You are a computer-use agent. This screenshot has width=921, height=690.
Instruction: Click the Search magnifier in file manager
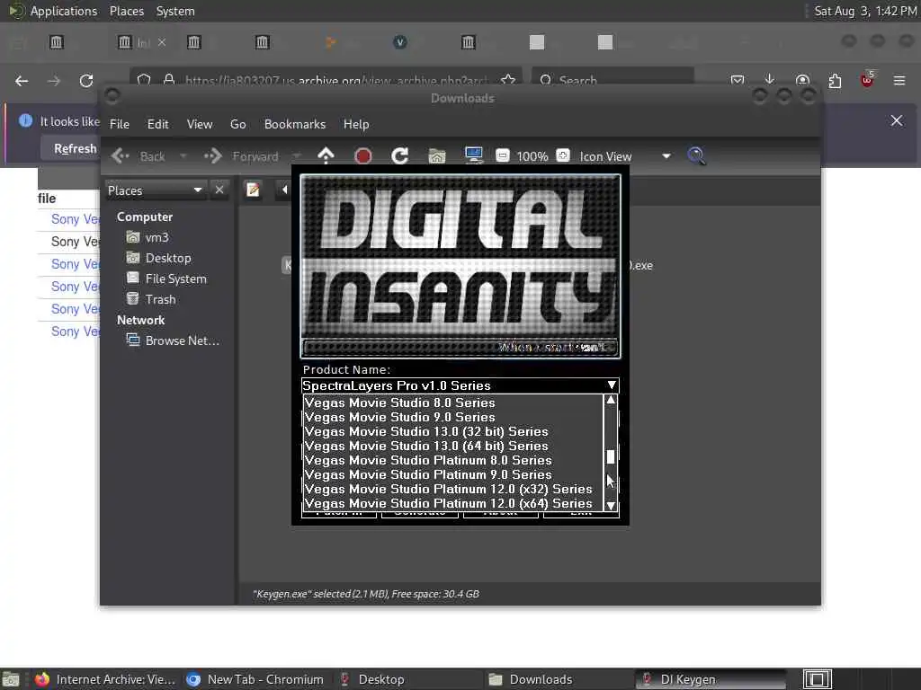[x=696, y=155]
